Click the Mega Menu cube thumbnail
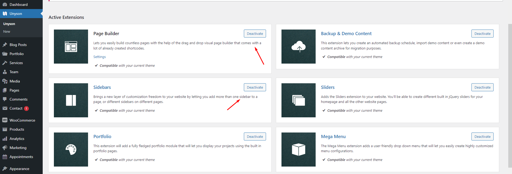 (299, 150)
